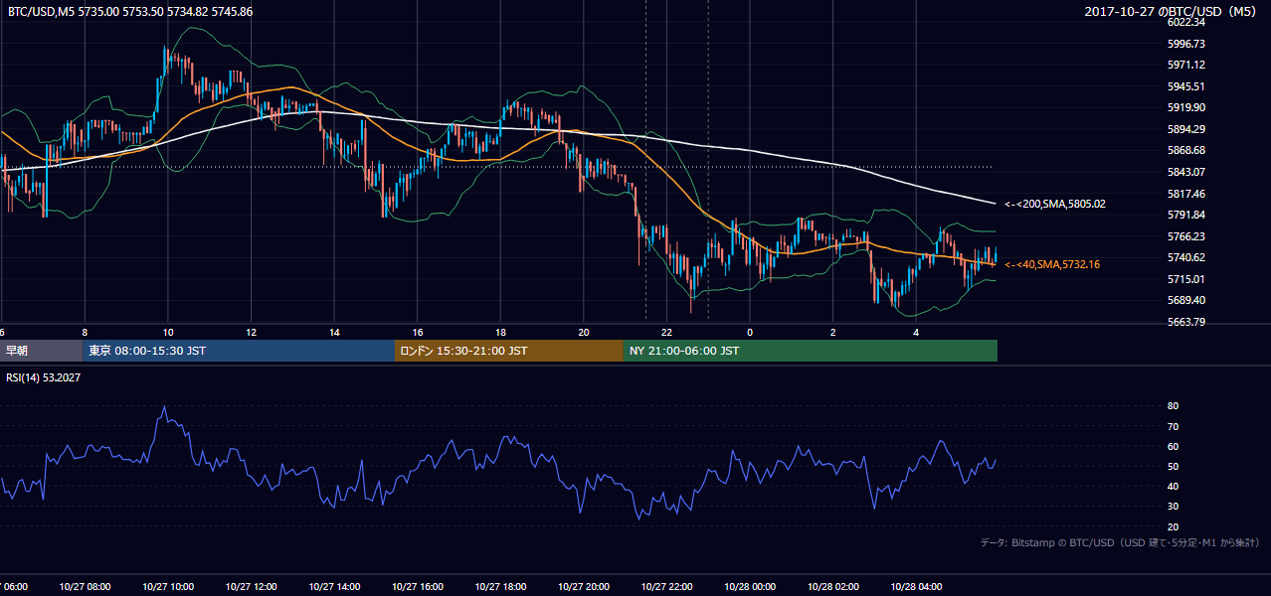Screen dimensions: 1271x596
Task: Click hour tick 8 under price chart
Action: [x=85, y=332]
